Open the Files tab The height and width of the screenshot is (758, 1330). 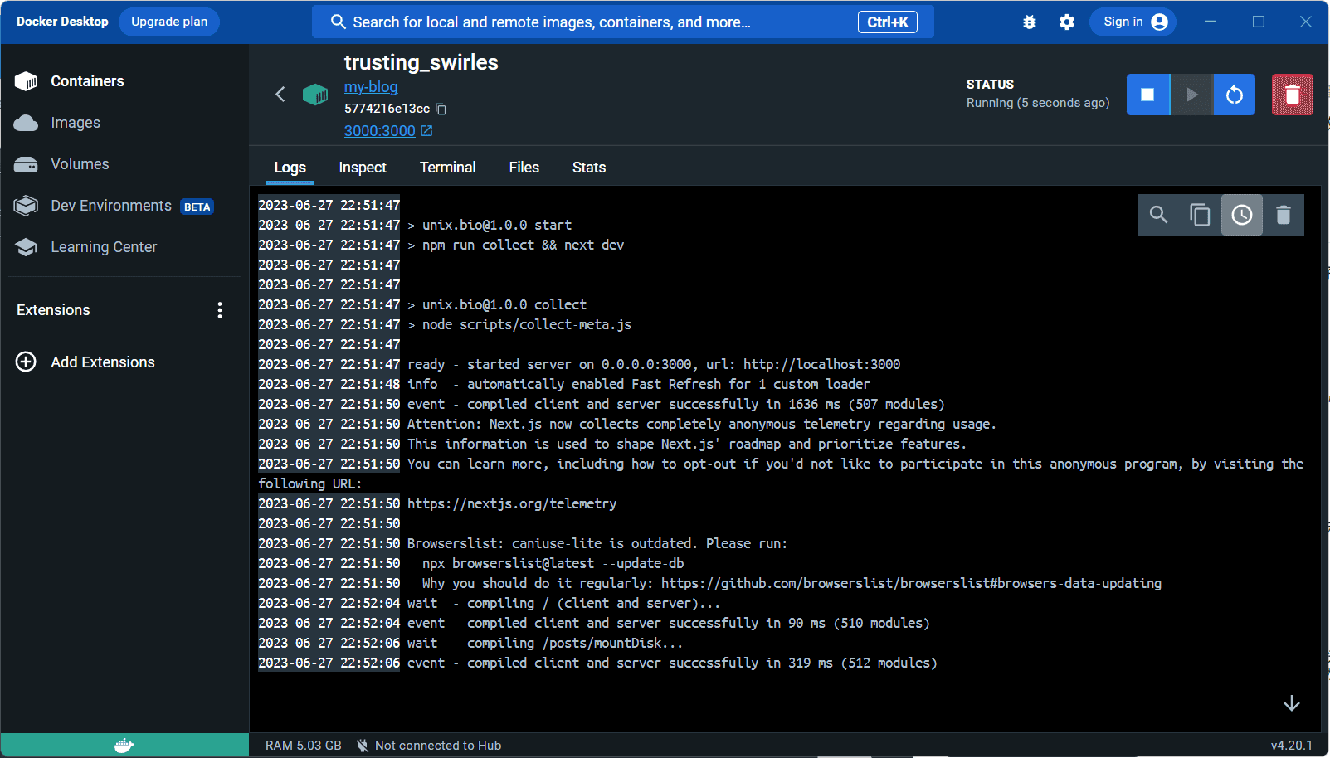click(x=524, y=168)
